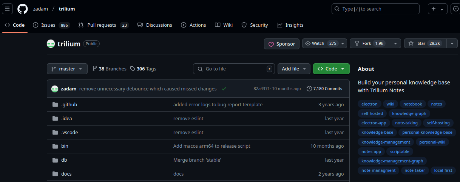Switch to the Pull requests tab
Image resolution: width=460 pixels, height=182 pixels.
(103, 25)
